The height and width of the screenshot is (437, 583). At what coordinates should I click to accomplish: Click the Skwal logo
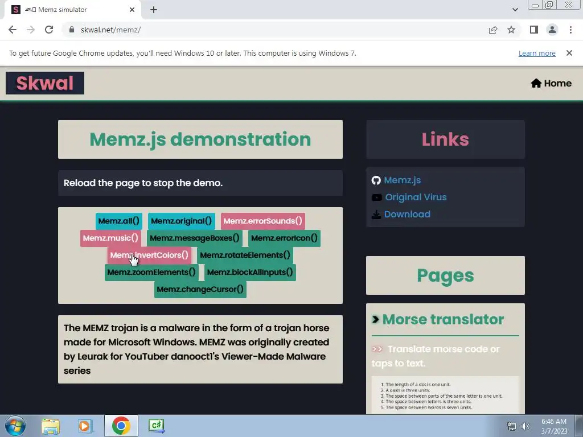pyautogui.click(x=45, y=83)
